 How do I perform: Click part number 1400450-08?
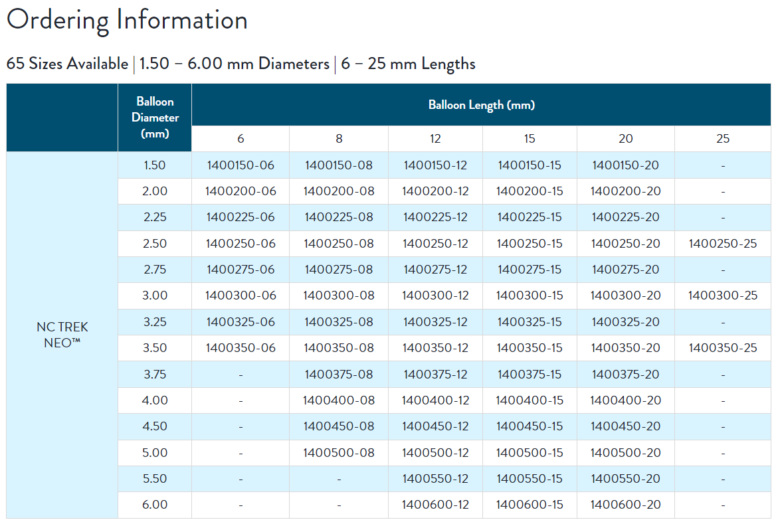point(339,426)
